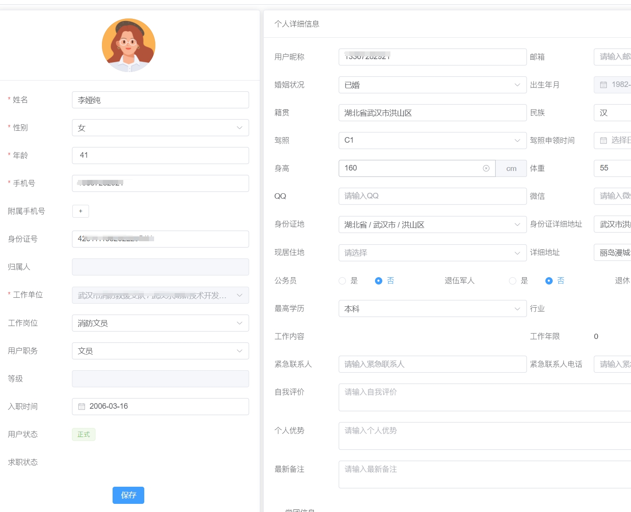Click the 姓名 input field
Screen dimensions: 631x512
(x=160, y=100)
